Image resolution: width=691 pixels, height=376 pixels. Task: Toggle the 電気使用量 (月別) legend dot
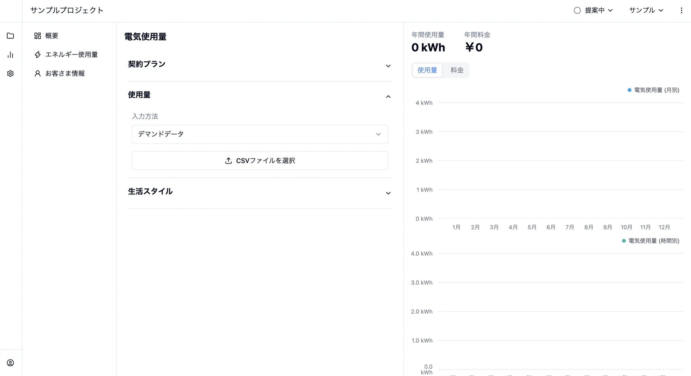(629, 90)
